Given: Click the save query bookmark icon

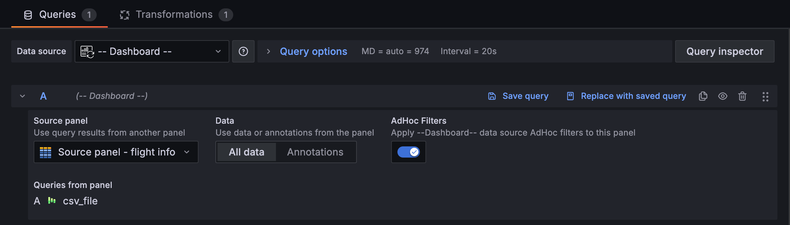Looking at the screenshot, I should pos(492,96).
